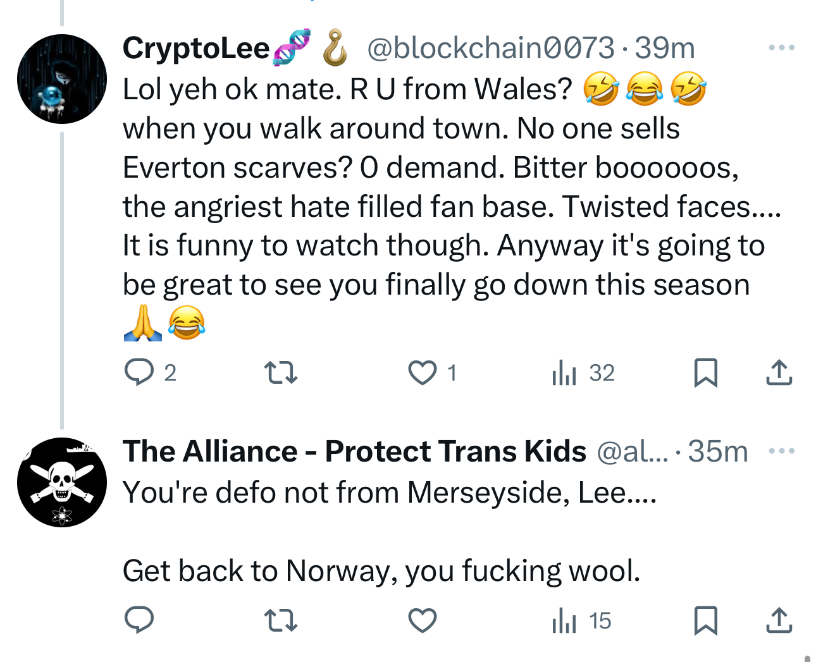Reply to CryptoLee's tweet
Image resolution: width=816 pixels, height=662 pixels.
tap(139, 372)
